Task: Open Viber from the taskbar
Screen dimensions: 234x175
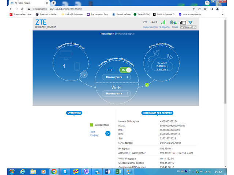Action: [87, 171]
